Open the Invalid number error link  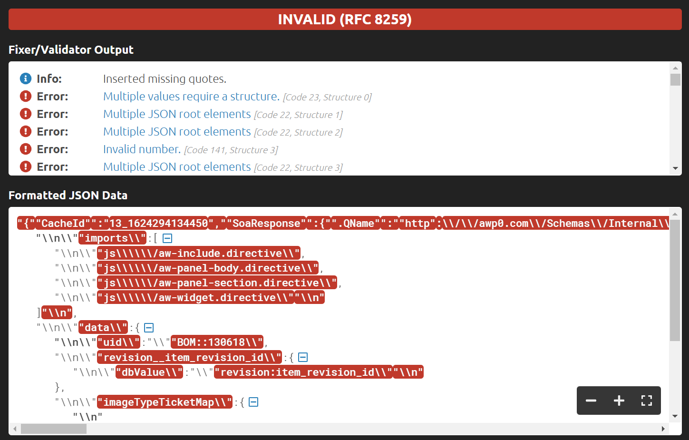(141, 149)
